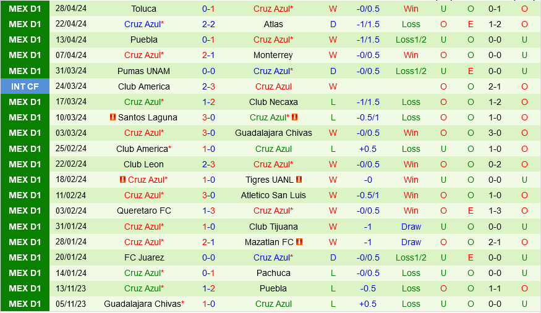This screenshot has width=541, height=313.
Task: Open the INT CF league badge
Action: pos(25,86)
